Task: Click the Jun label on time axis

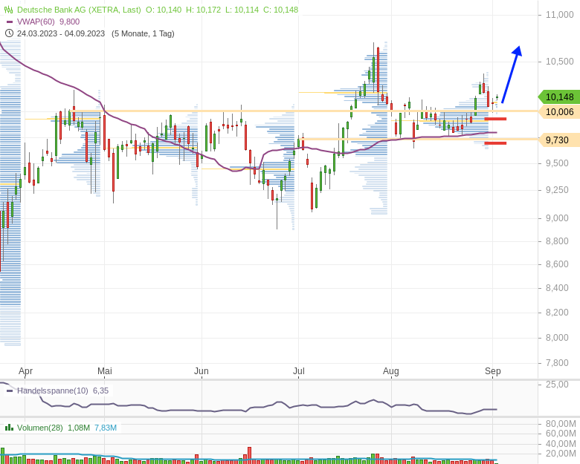Action: [x=202, y=371]
